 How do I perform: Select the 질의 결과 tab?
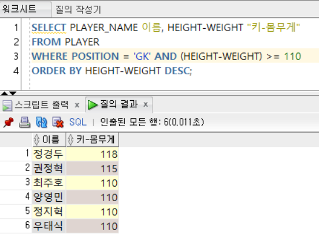[119, 104]
